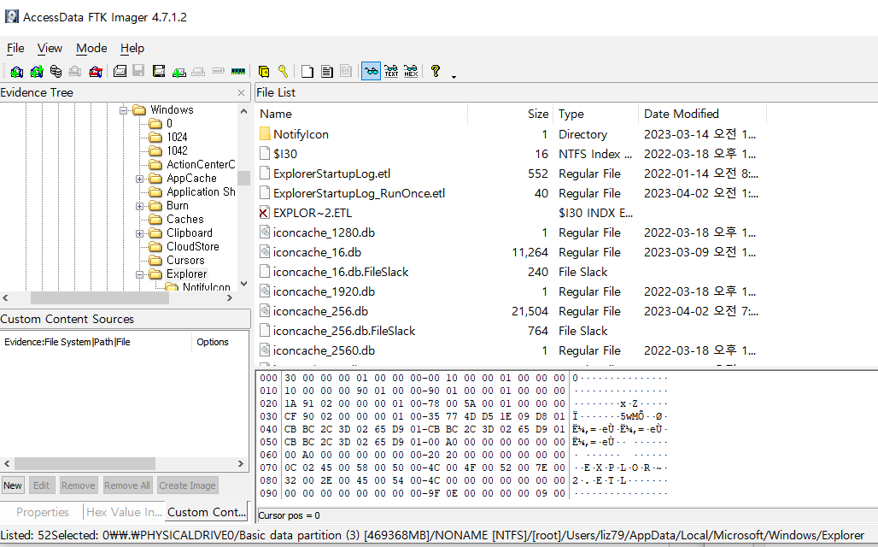Select iconcache_16.db.FileSlack entry
878x547 pixels.
point(341,272)
